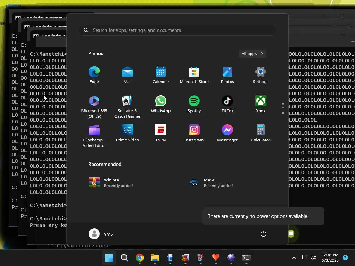Open the Calendar app
The height and width of the screenshot is (266, 355).
161,75
